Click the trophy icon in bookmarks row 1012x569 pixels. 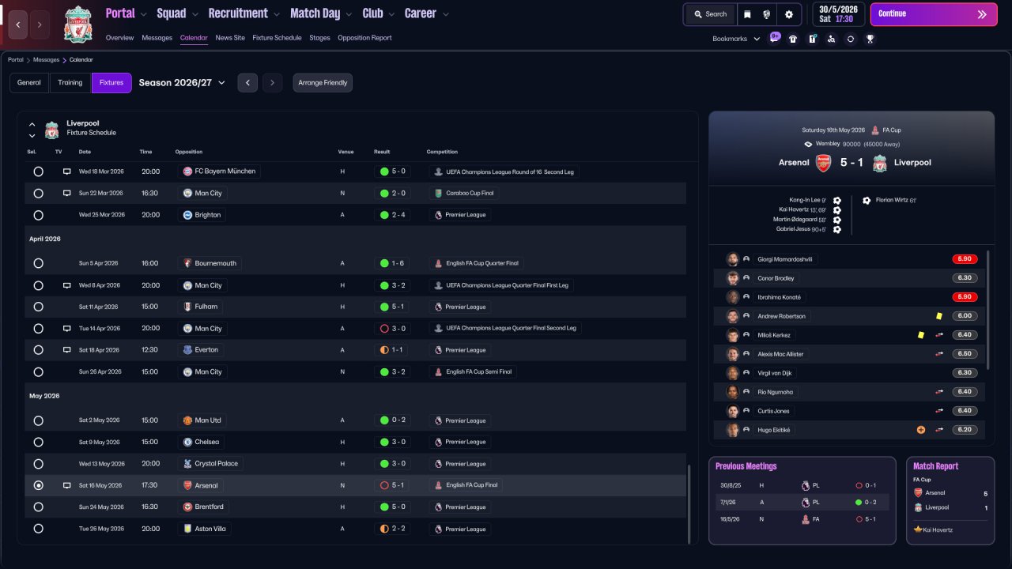click(x=870, y=39)
